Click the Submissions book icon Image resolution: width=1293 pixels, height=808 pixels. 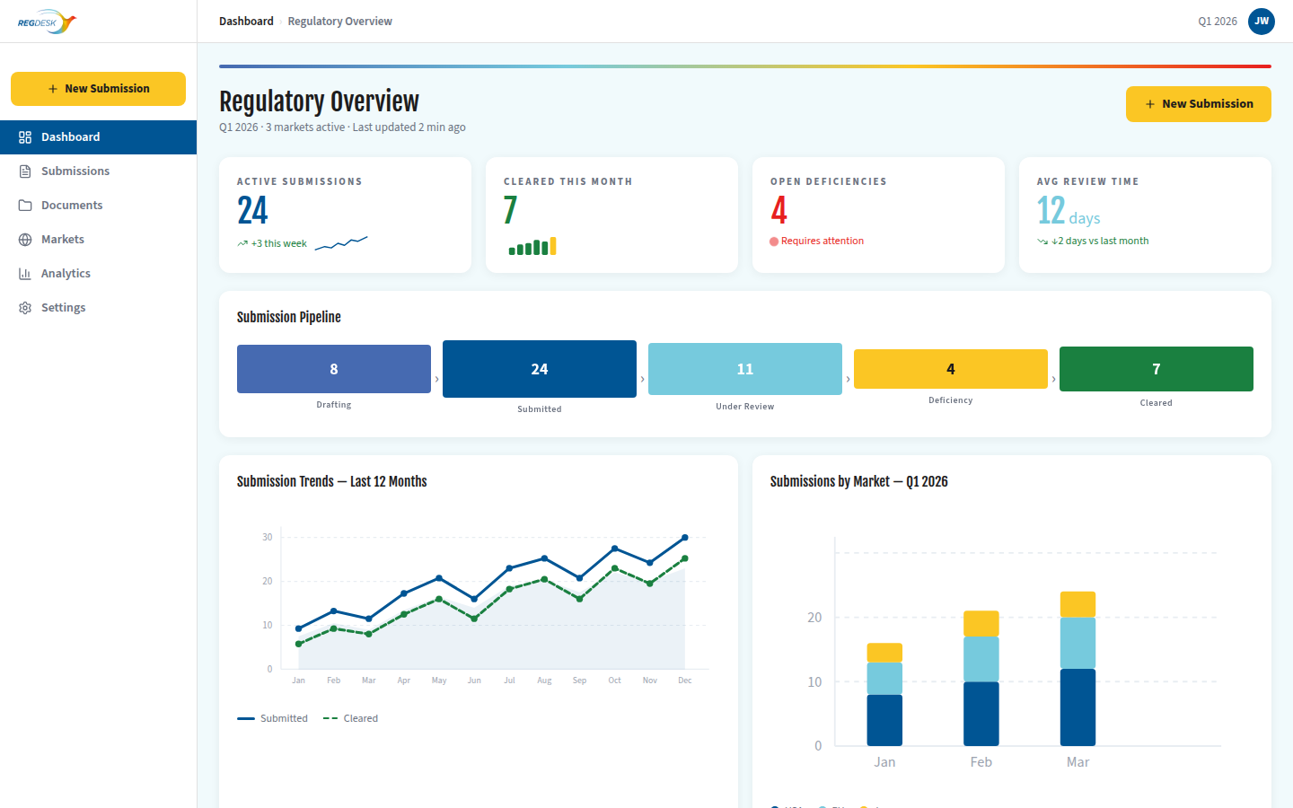point(25,171)
